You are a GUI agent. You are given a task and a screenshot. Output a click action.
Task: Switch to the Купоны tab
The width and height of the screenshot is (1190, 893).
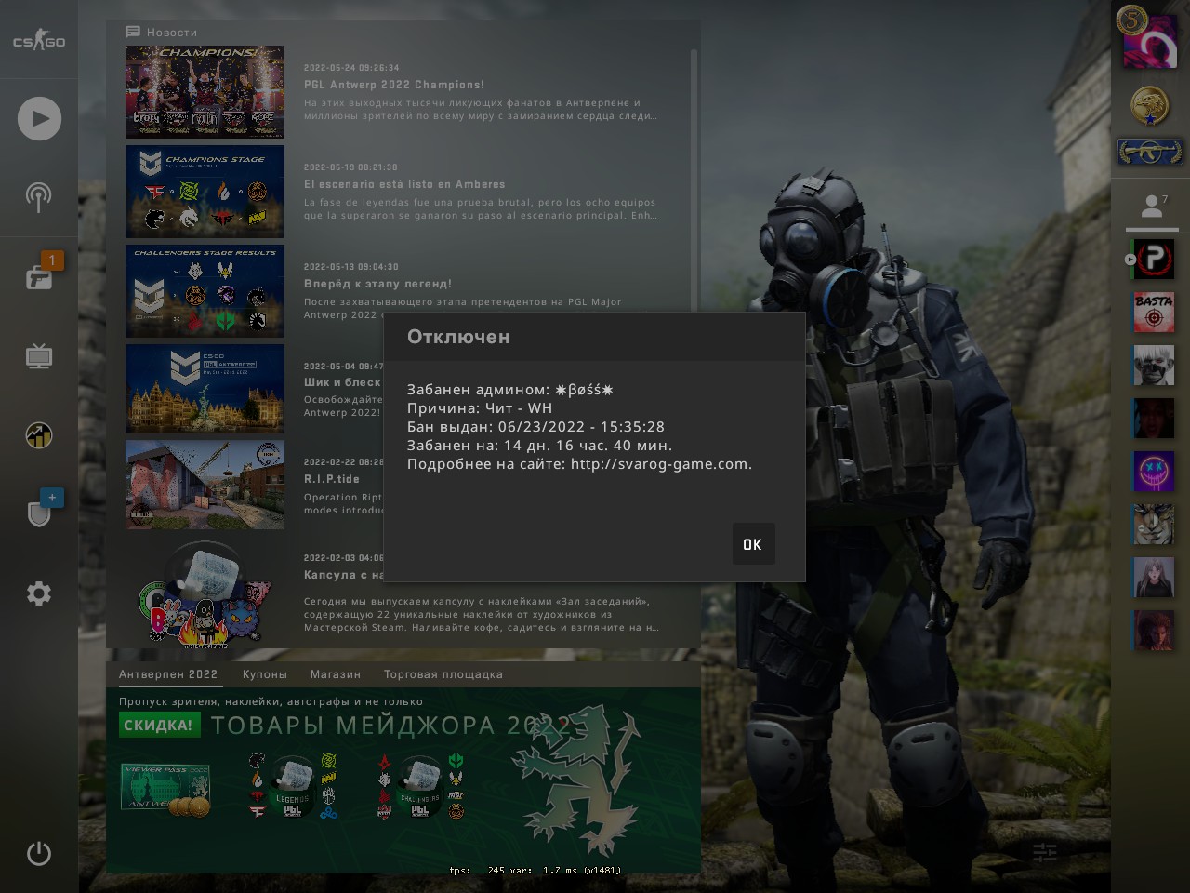click(265, 674)
